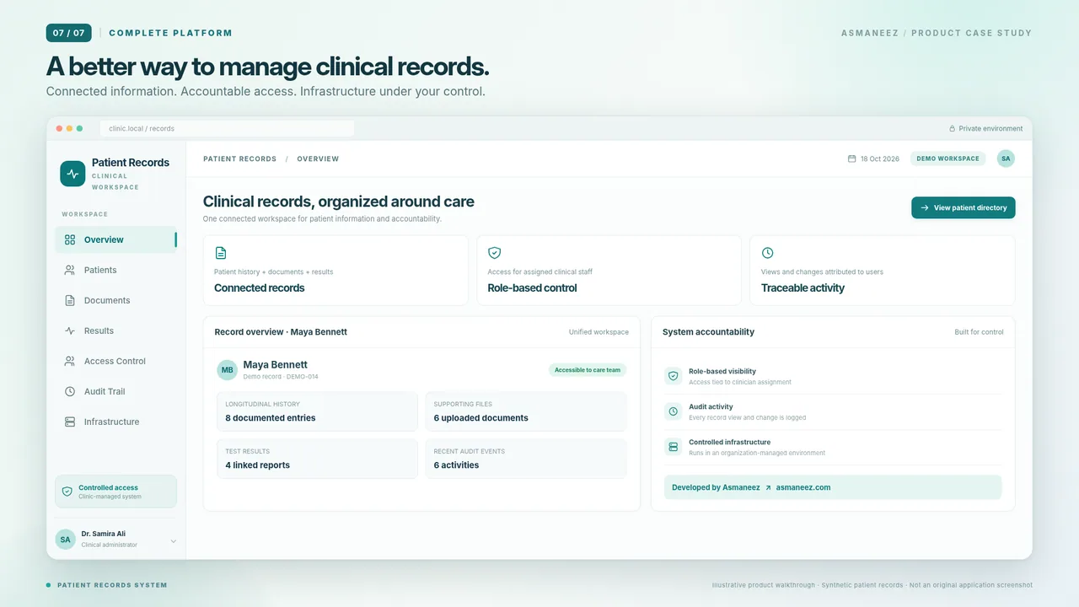1079x607 pixels.
Task: Open the Results menu item
Action: pyautogui.click(x=116, y=330)
